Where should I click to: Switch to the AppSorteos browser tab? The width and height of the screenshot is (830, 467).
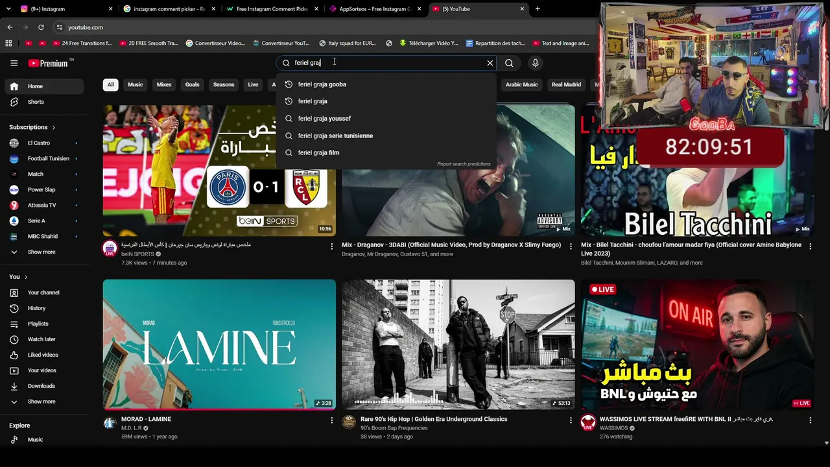coord(375,9)
